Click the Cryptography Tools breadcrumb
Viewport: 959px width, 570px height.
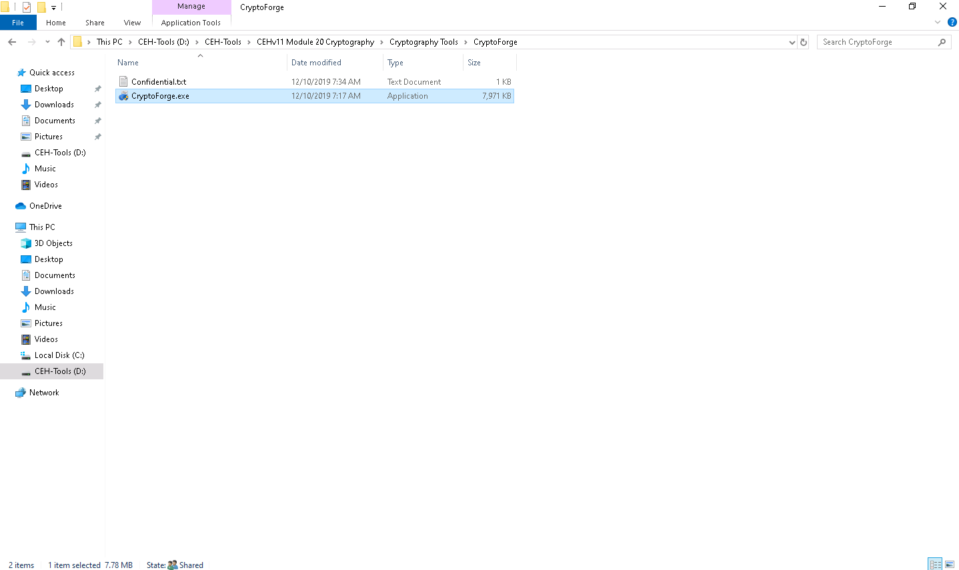pos(423,42)
